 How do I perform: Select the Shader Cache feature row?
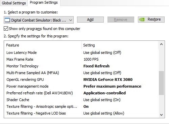tap(18, 100)
